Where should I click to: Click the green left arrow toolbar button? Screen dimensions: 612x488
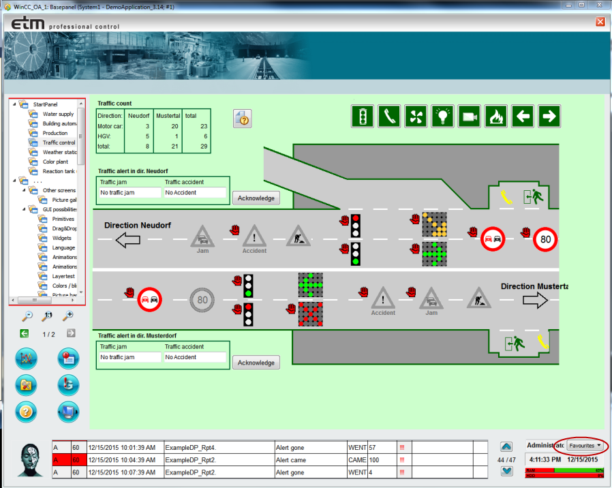pos(523,117)
